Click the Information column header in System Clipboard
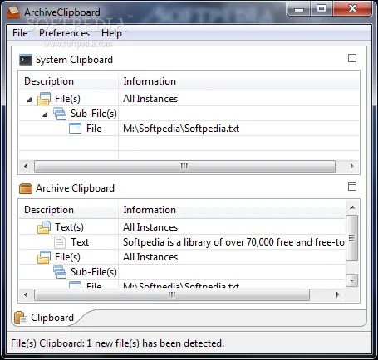Image resolution: width=378 pixels, height=360 pixels. 238,81
